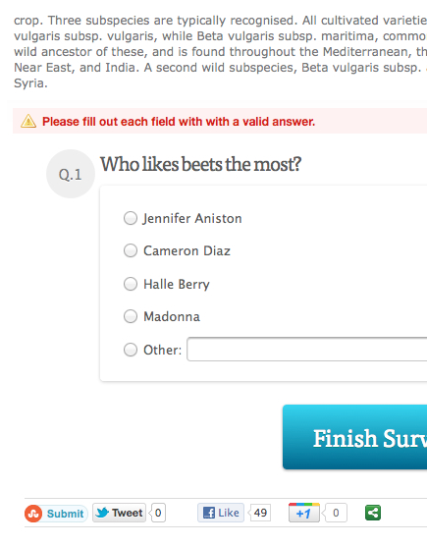Focus the Other answer text field

click(307, 349)
